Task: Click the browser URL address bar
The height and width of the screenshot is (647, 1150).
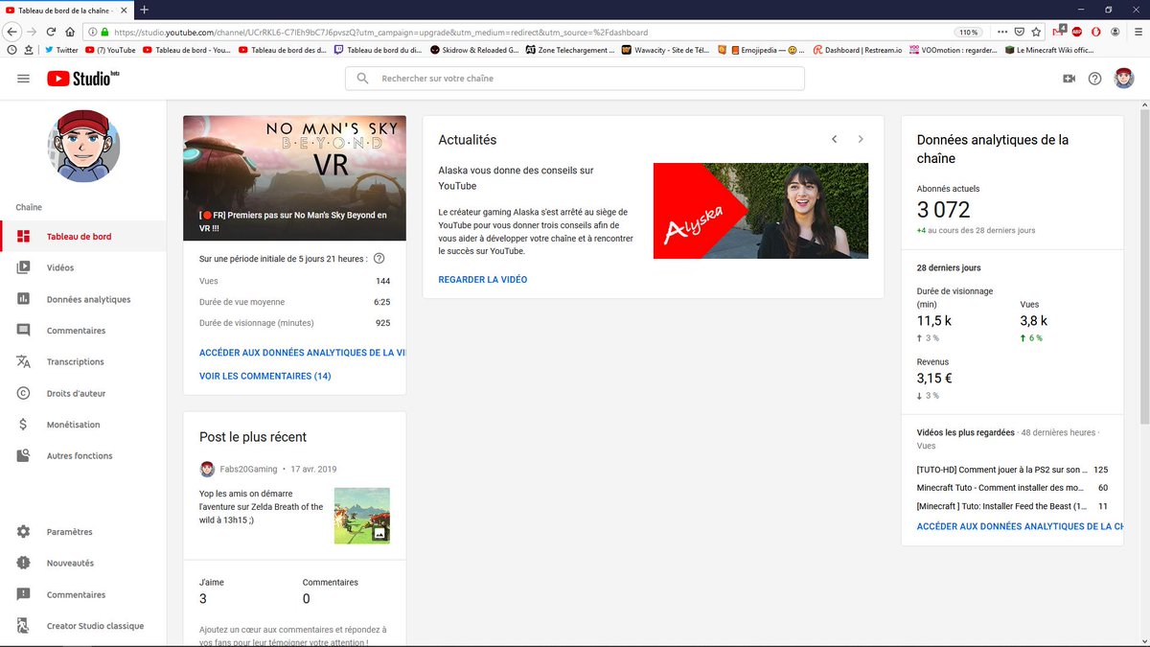Action: pyautogui.click(x=517, y=32)
